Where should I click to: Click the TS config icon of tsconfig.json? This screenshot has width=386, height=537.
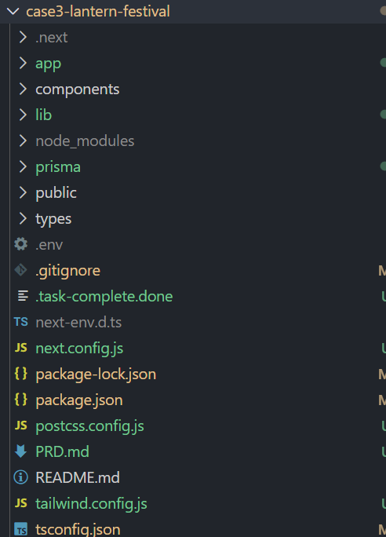point(21,529)
